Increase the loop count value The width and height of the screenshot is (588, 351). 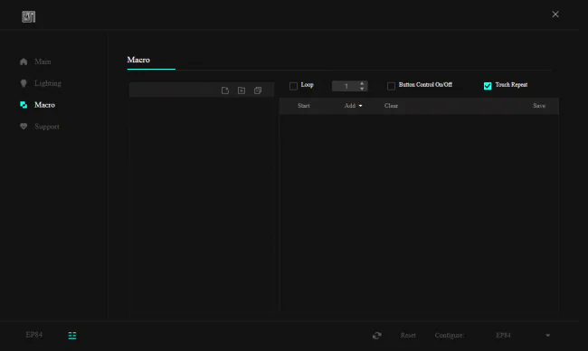point(362,83)
